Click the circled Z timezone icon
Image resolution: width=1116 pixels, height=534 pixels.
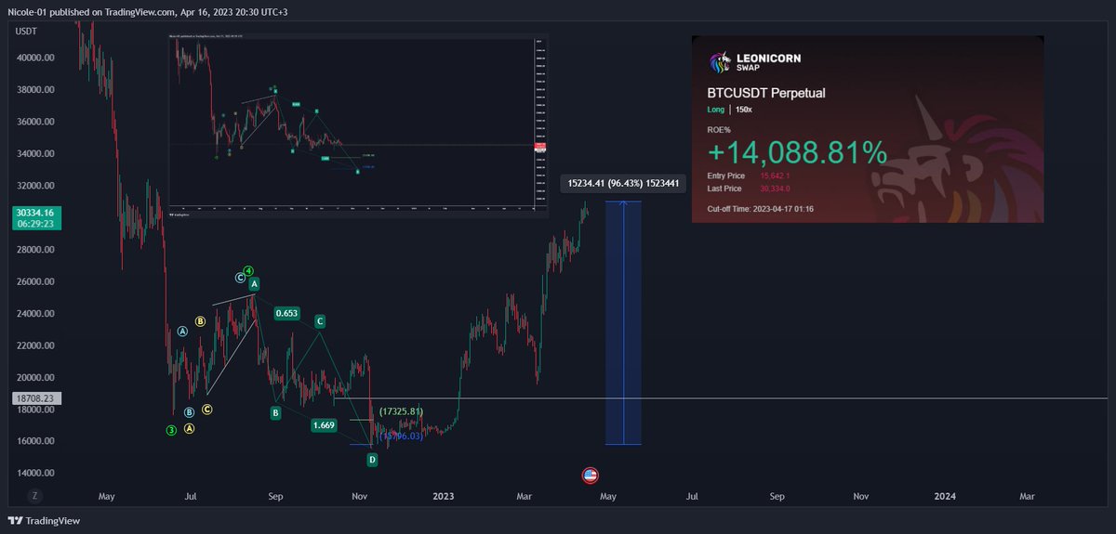click(34, 496)
